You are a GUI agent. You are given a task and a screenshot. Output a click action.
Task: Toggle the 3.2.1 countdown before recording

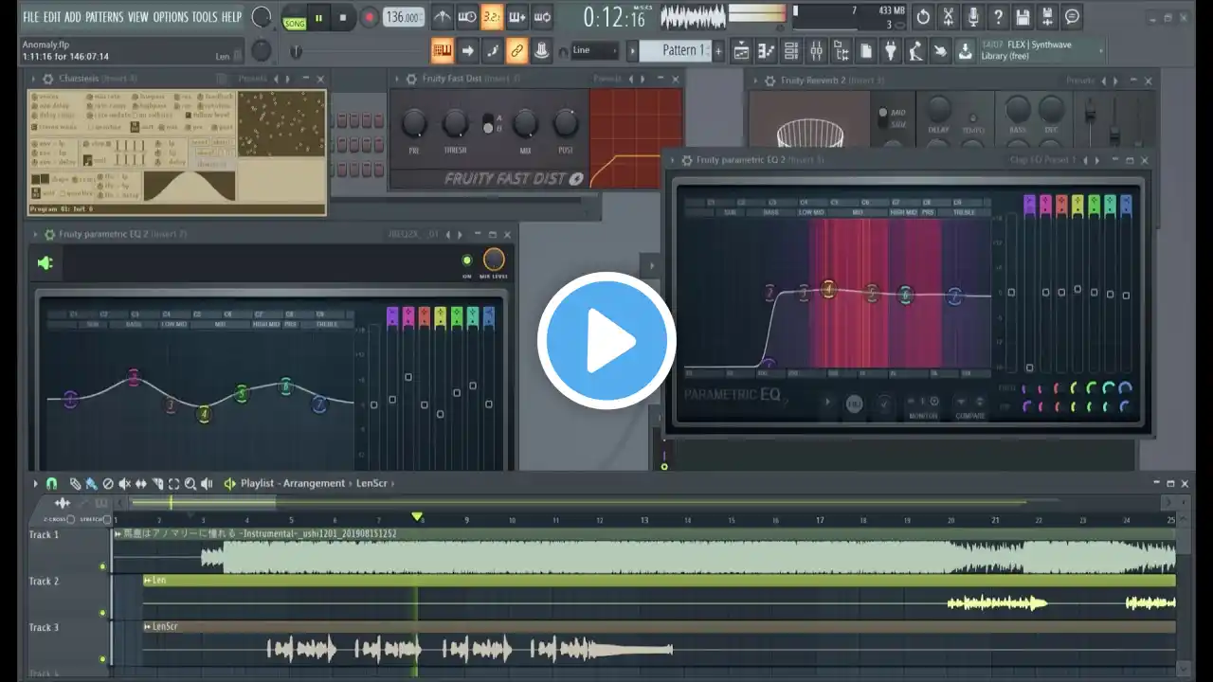pos(492,17)
